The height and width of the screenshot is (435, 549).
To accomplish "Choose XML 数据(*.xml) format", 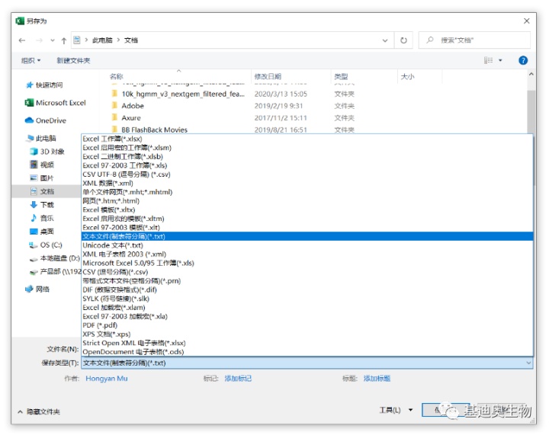I will pos(307,184).
